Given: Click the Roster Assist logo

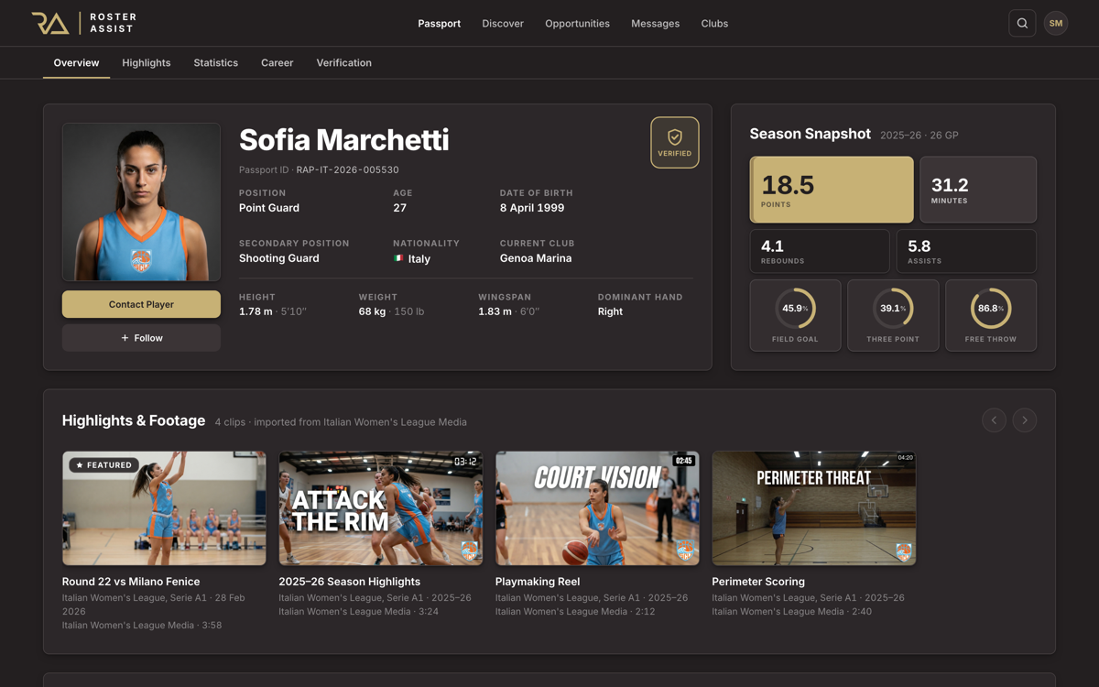Looking at the screenshot, I should click(83, 23).
